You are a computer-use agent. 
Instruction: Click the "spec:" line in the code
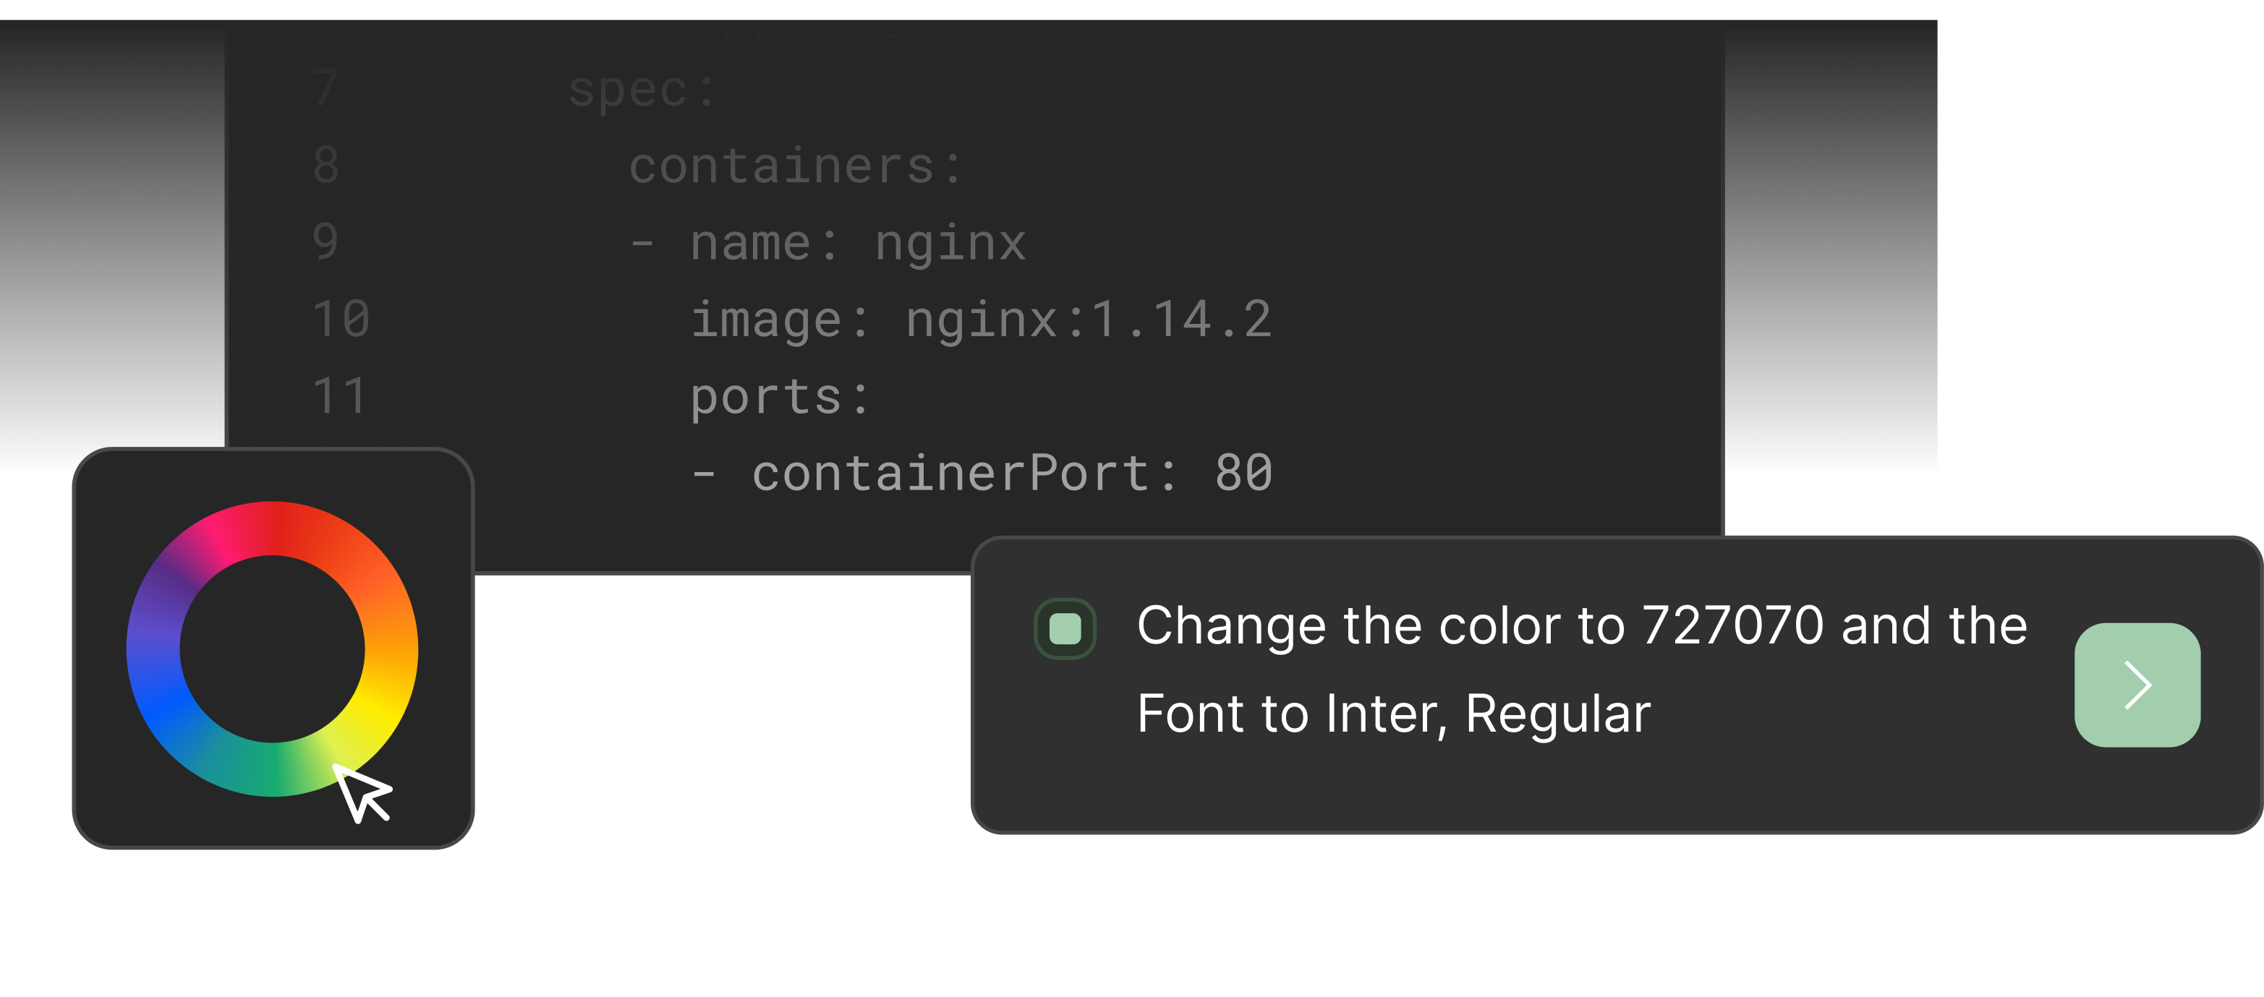click(x=642, y=90)
